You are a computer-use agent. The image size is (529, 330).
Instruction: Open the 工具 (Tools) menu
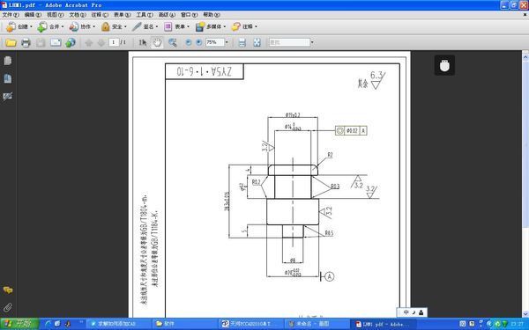[x=145, y=15]
